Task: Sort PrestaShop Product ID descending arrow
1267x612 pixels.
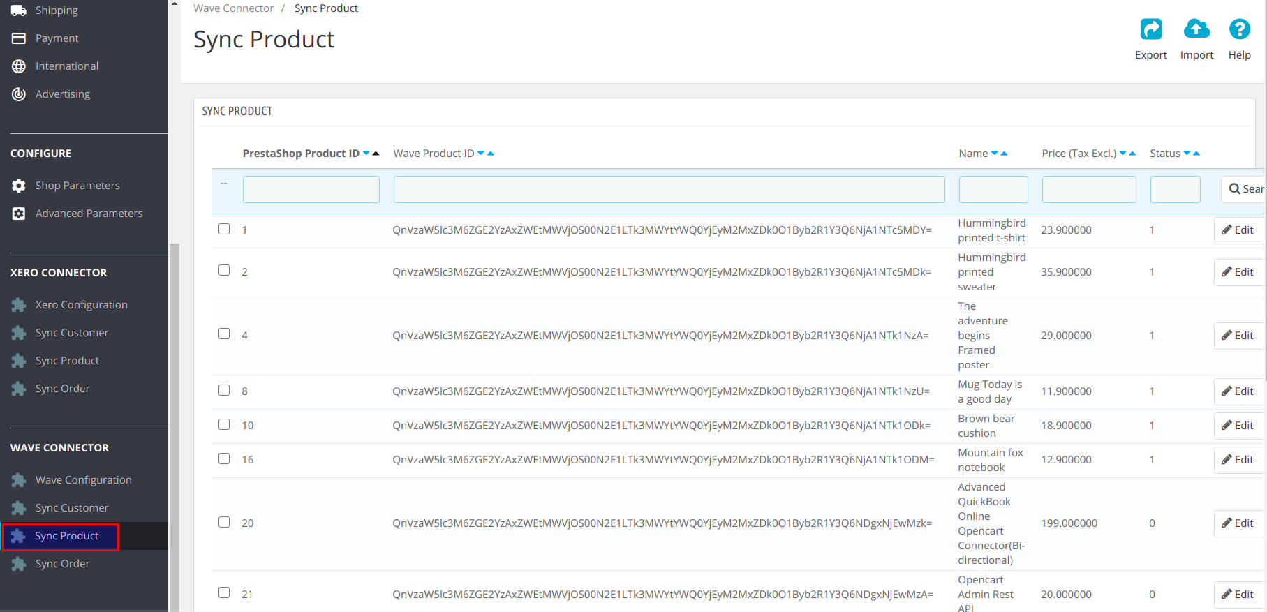Action: [x=366, y=154]
